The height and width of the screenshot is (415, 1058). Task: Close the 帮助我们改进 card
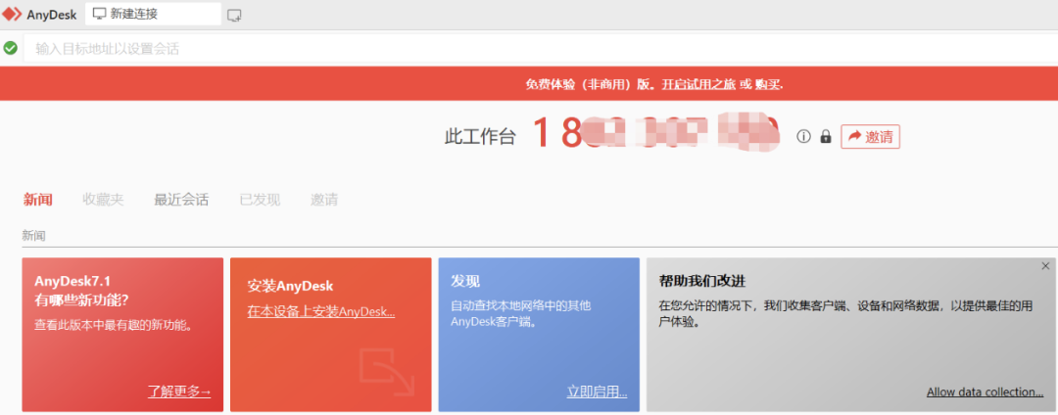point(1045,266)
